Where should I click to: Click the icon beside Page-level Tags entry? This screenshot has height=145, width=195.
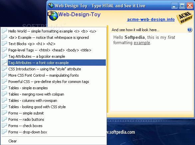tap(4, 50)
